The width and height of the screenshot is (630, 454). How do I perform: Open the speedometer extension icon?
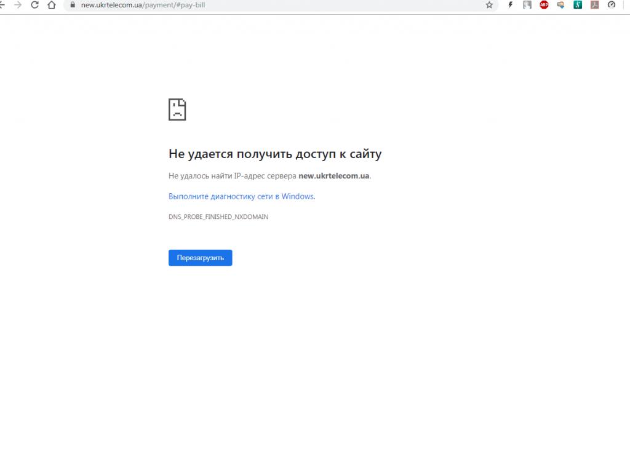click(612, 5)
